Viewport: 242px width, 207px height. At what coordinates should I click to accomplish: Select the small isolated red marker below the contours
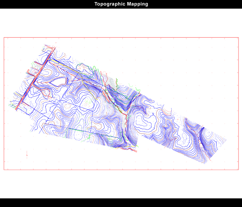pos(27,155)
